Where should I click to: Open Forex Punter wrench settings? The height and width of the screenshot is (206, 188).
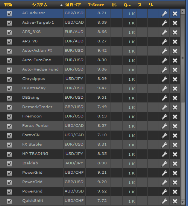coord(164,126)
